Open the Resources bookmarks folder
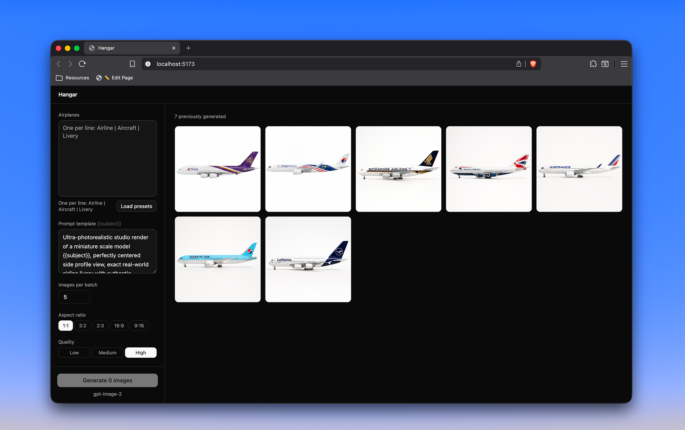This screenshot has height=430, width=685. (x=73, y=78)
